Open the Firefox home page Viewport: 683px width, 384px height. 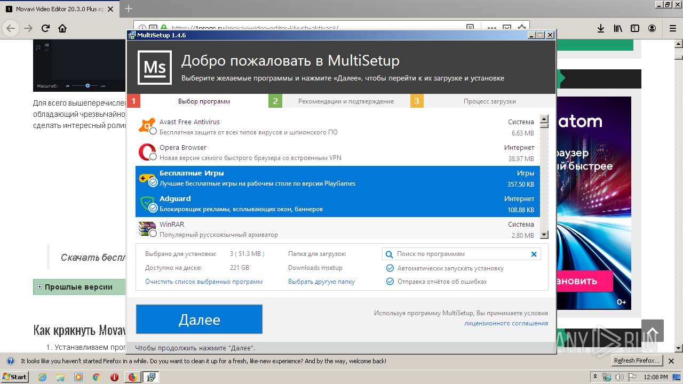[x=62, y=28]
